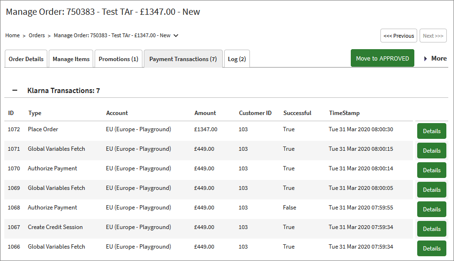454x261 pixels.
Task: Open Details for Create Credit Session 1067
Action: [x=431, y=229]
